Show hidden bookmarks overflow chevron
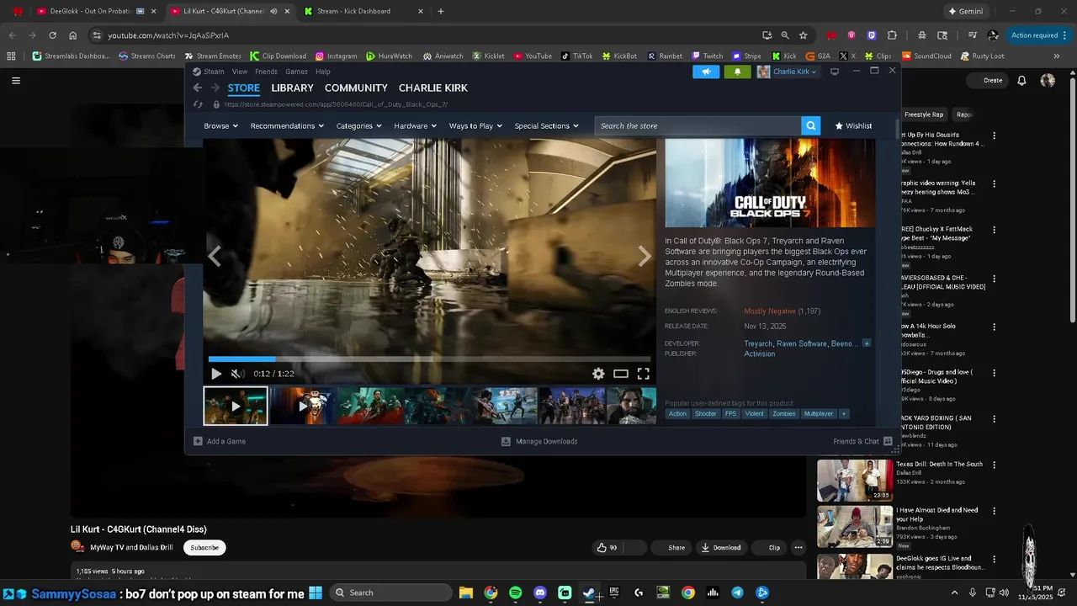This screenshot has height=606, width=1077. tap(1057, 56)
